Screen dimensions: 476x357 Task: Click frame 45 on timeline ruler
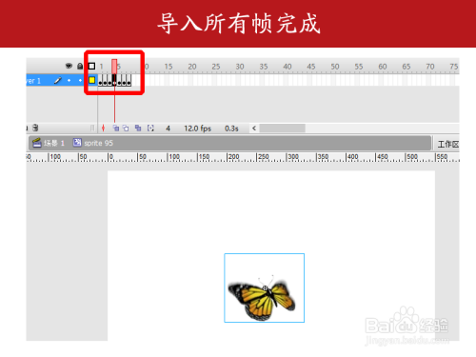(x=311, y=67)
